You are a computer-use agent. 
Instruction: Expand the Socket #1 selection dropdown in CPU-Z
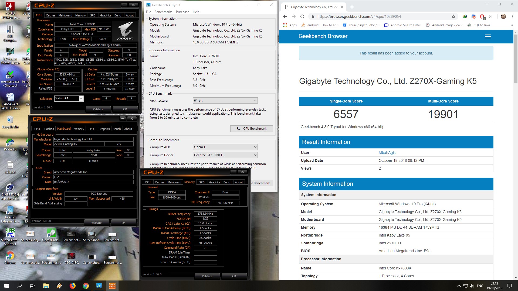point(81,99)
